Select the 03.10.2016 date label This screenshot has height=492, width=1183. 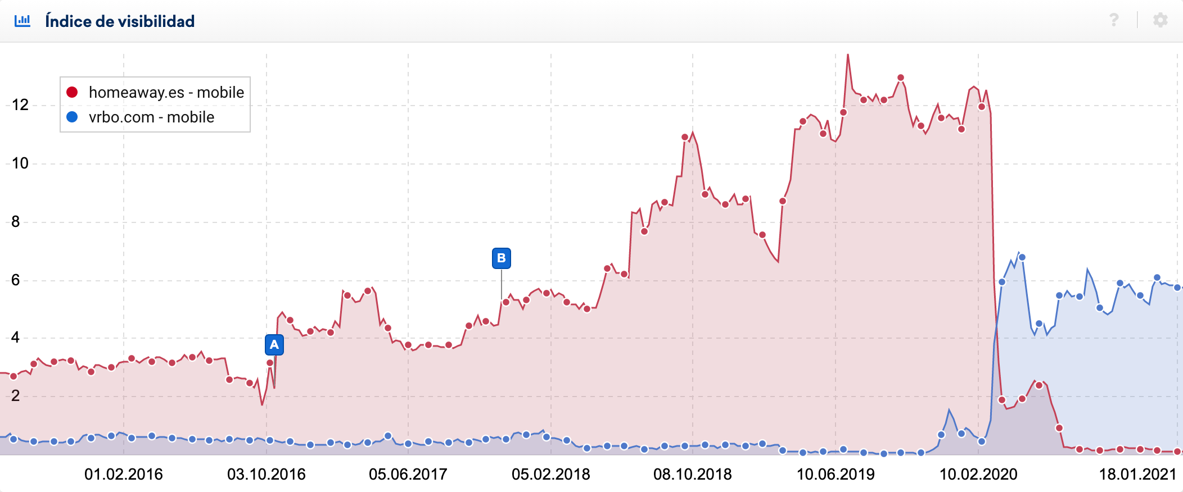pyautogui.click(x=267, y=474)
